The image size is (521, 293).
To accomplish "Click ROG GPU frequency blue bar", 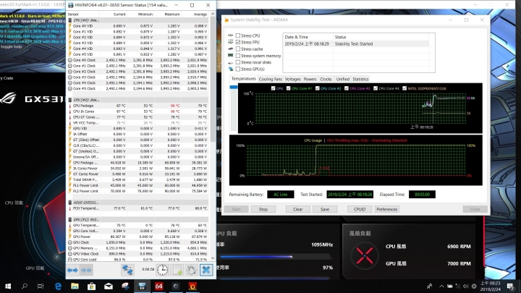I will pyautogui.click(x=256, y=257).
